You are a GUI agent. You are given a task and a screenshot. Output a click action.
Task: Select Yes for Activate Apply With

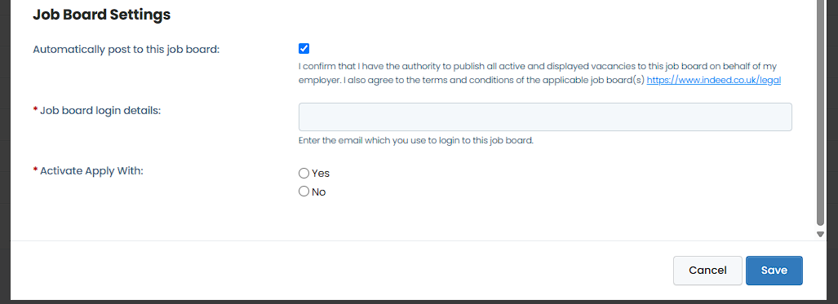(x=304, y=173)
